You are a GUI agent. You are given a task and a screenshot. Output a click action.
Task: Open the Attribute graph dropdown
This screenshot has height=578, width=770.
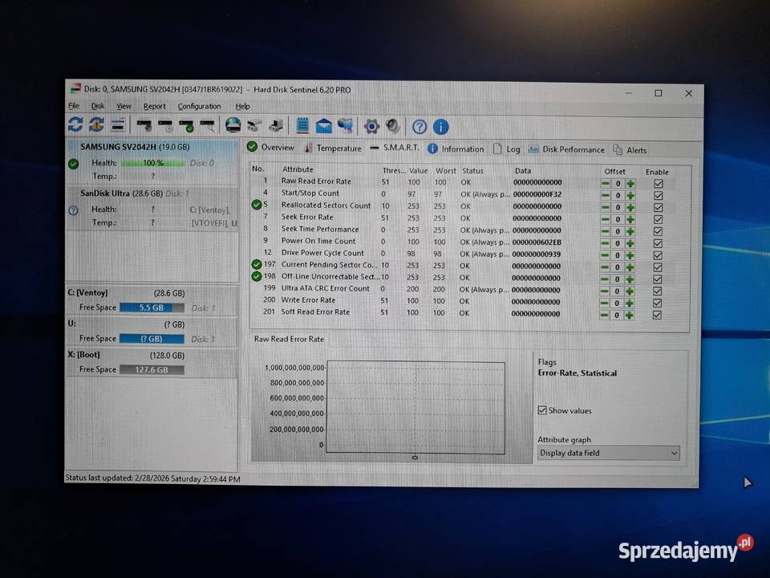click(608, 453)
